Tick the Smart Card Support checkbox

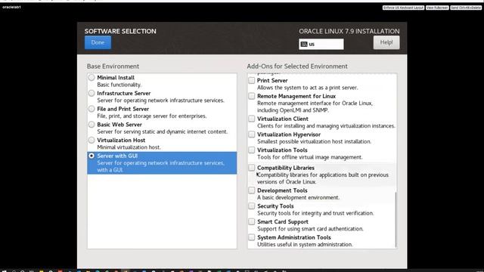(x=252, y=221)
